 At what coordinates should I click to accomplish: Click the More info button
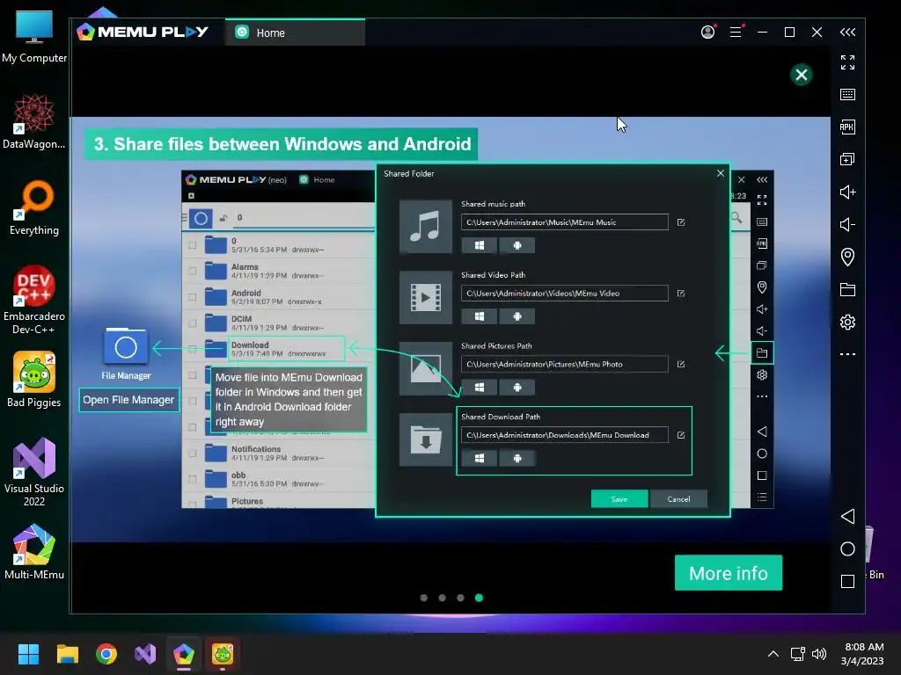pos(728,573)
